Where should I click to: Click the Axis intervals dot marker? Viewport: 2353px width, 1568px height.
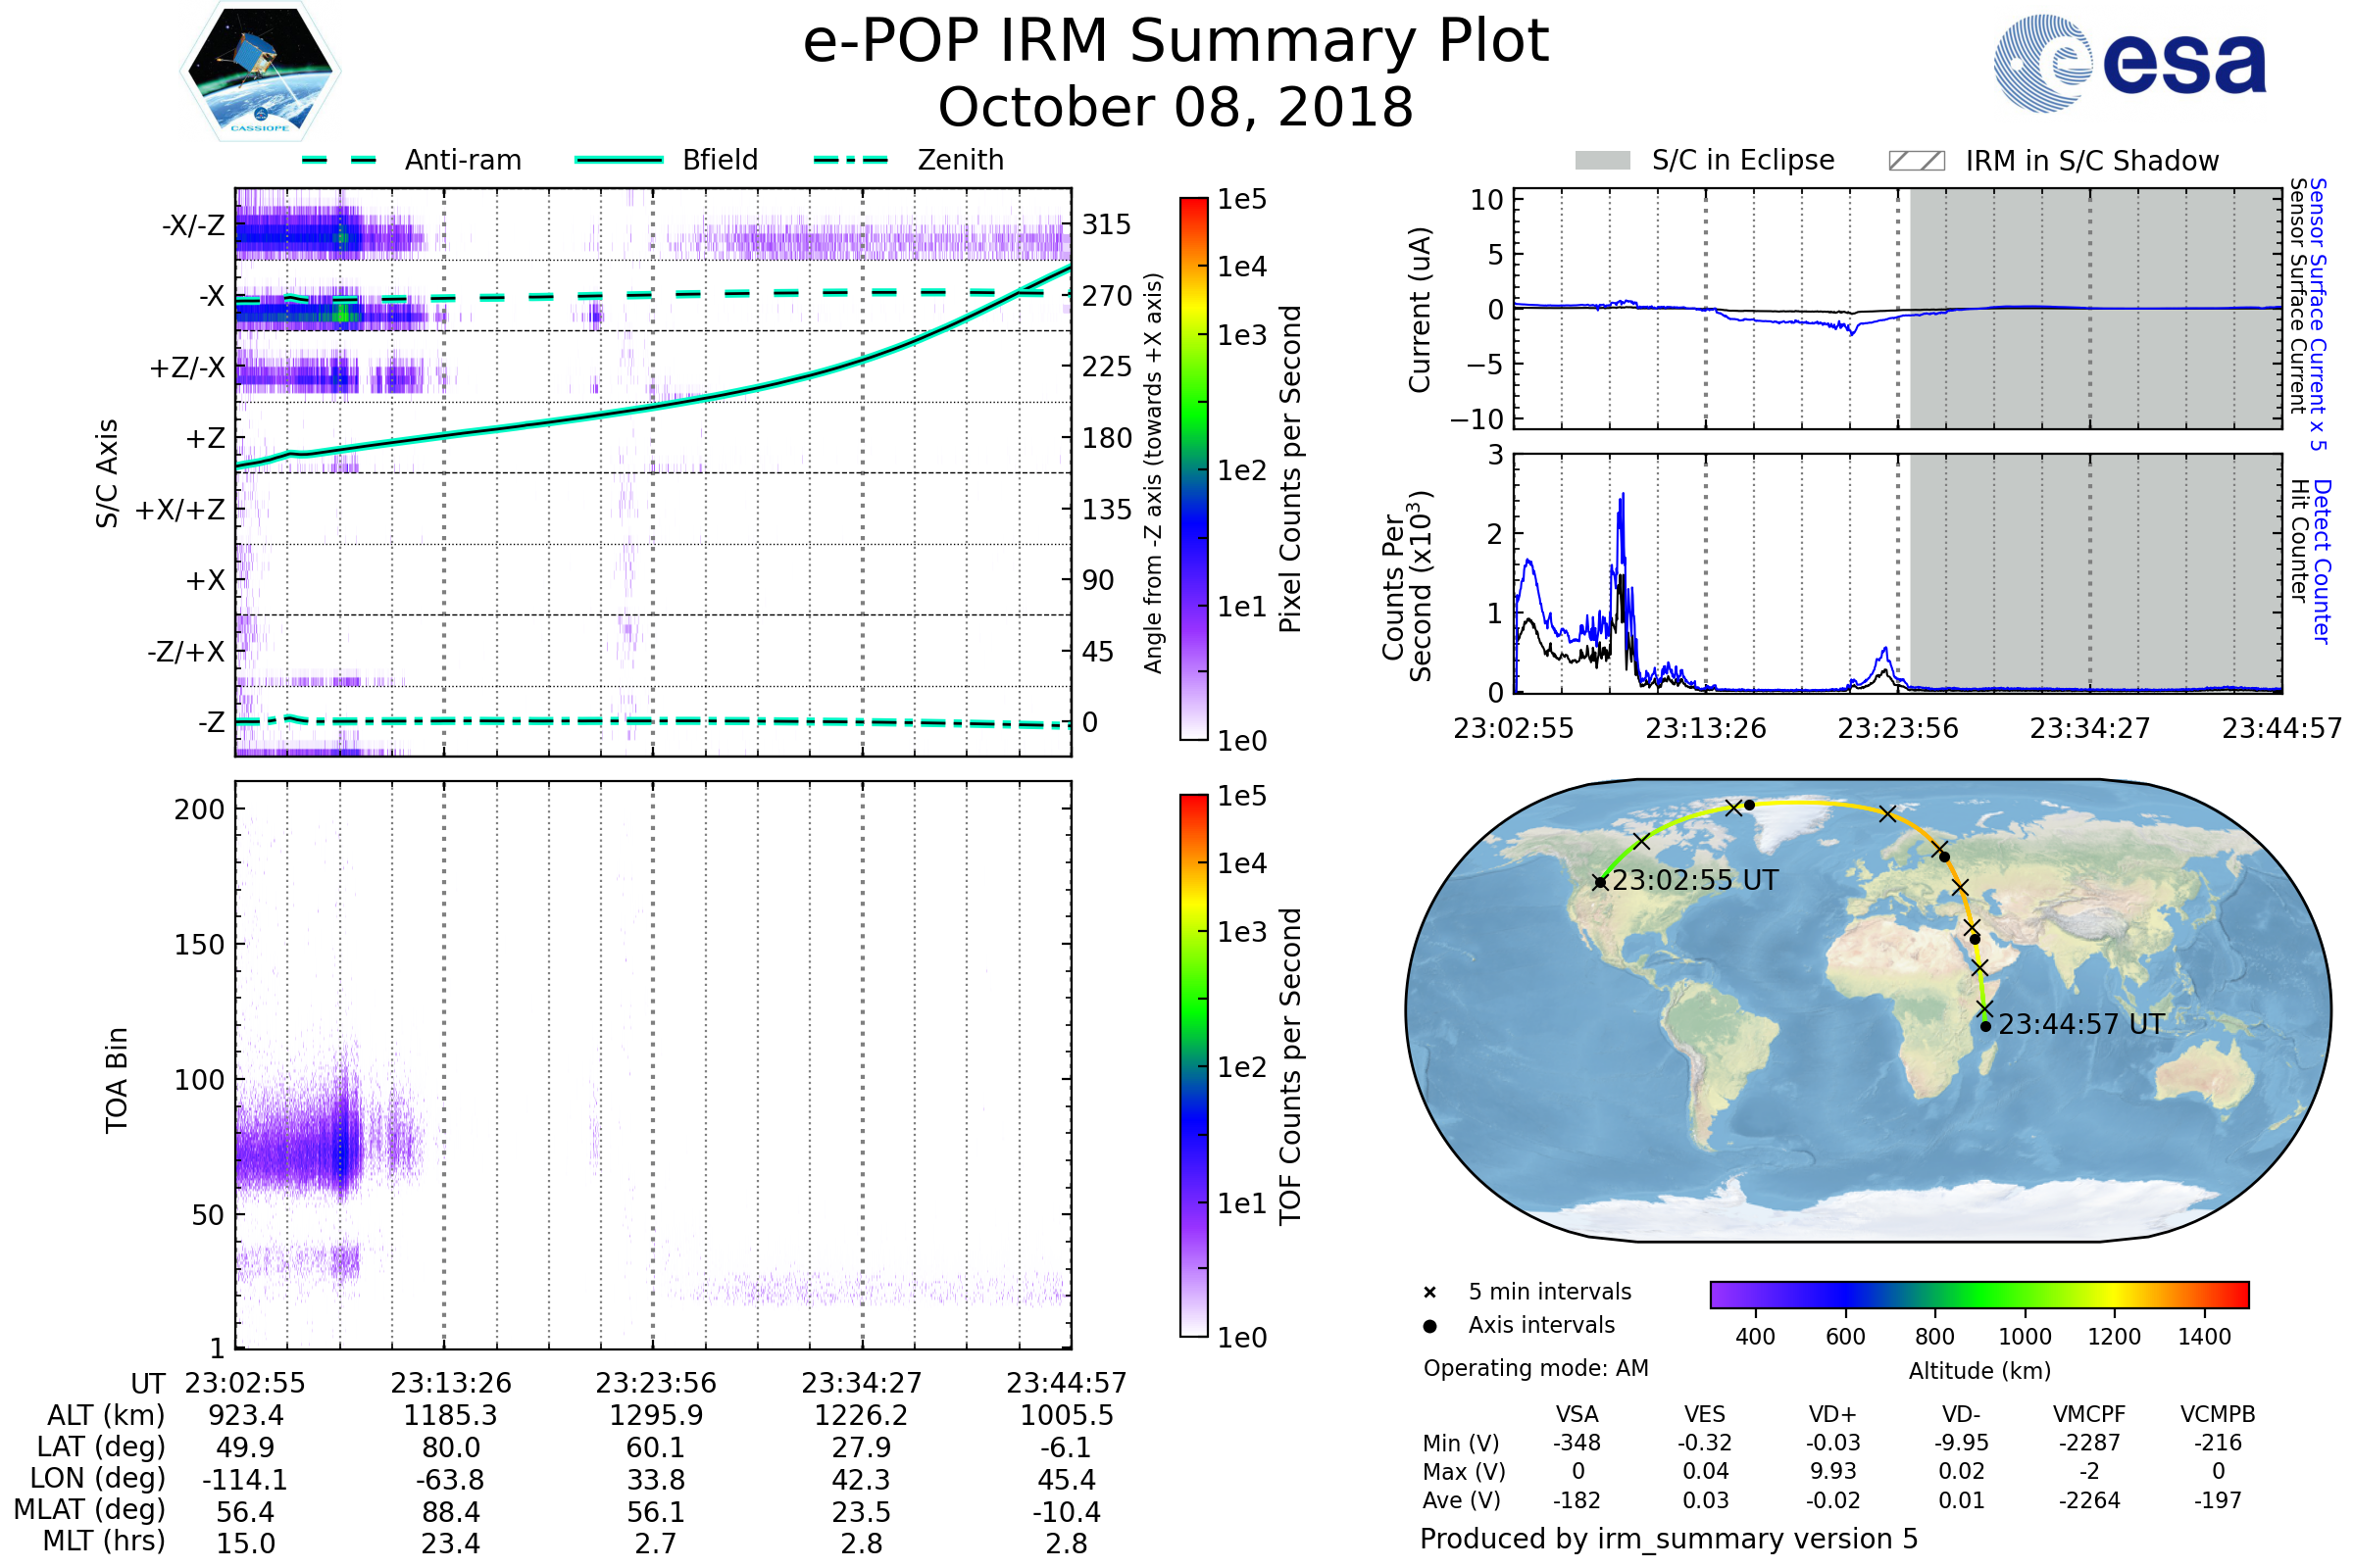point(1429,1326)
